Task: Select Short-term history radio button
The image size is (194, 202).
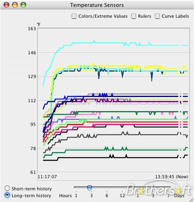Action: [7, 188]
